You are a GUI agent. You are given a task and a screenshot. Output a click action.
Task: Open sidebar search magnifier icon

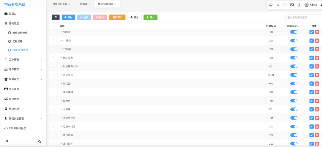39,141
